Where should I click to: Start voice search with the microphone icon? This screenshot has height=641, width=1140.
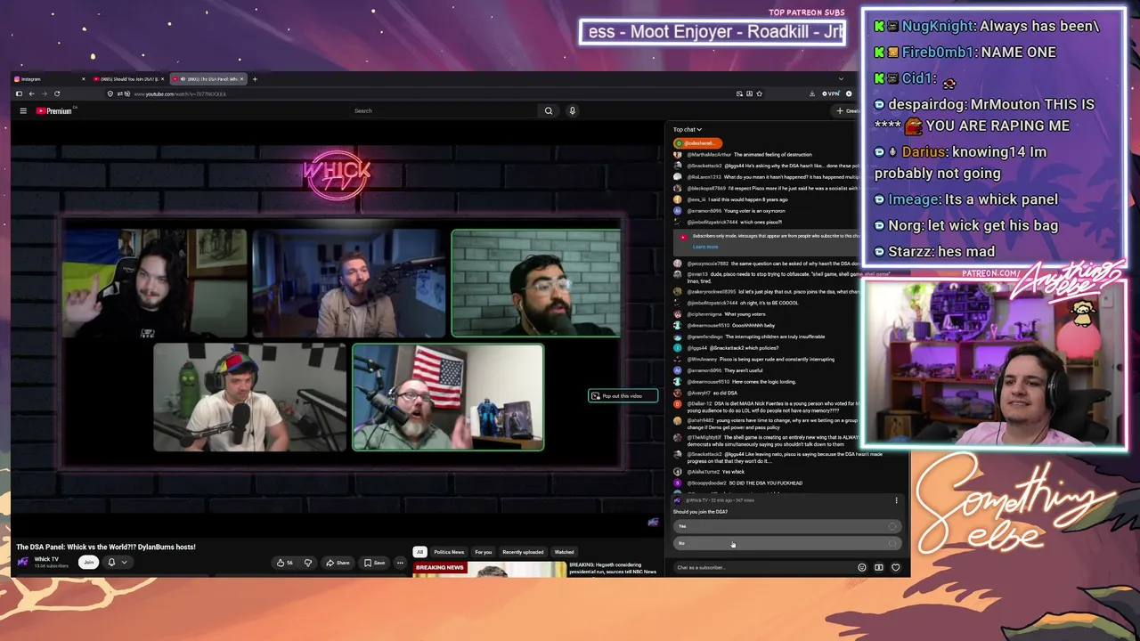pos(572,111)
